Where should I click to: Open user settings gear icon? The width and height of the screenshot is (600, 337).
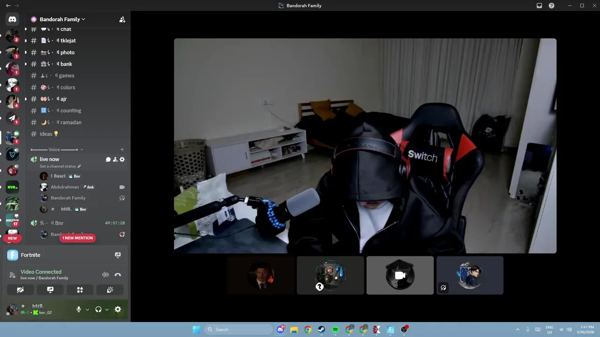pyautogui.click(x=118, y=309)
